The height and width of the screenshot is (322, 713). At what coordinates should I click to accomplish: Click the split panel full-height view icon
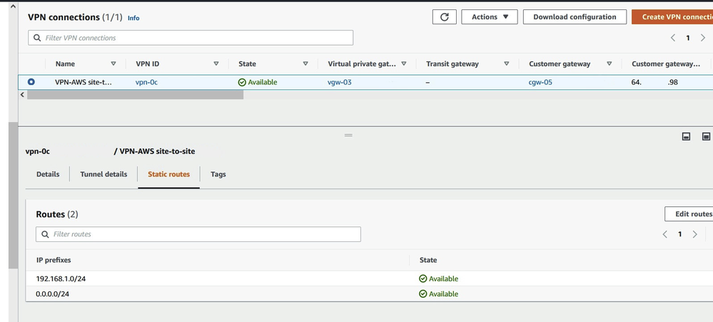[706, 136]
